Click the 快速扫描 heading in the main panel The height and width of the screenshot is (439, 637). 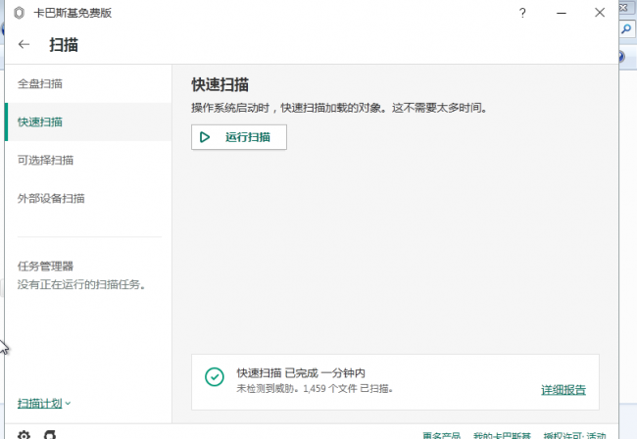[220, 85]
